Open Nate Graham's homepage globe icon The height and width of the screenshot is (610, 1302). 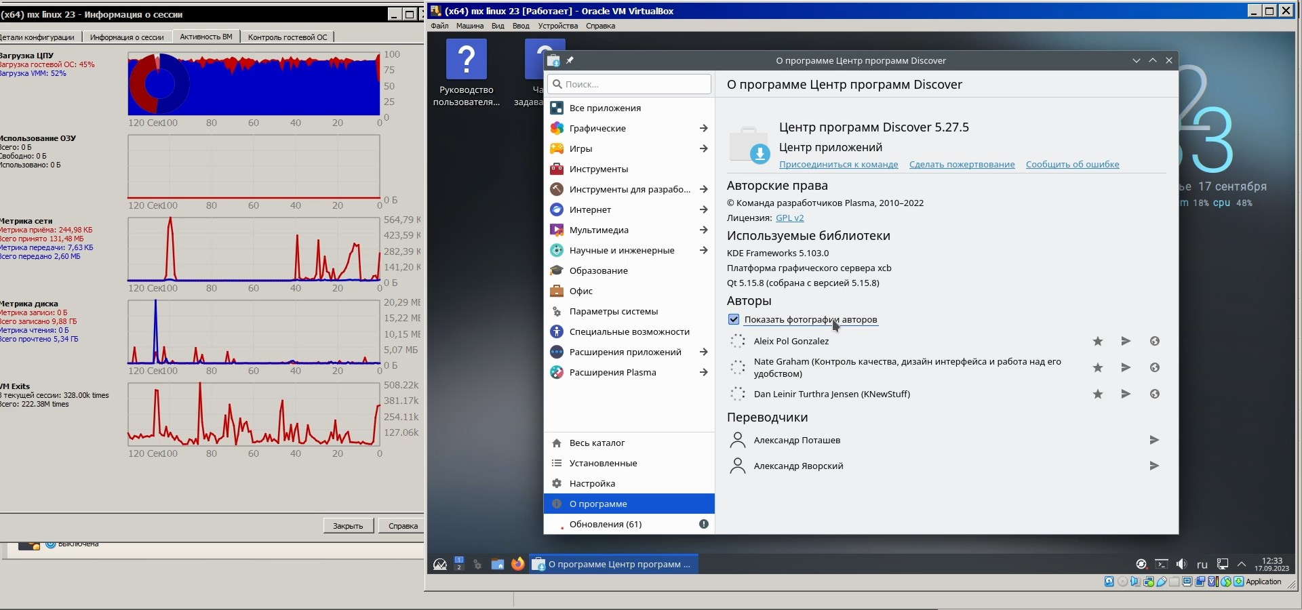pyautogui.click(x=1155, y=367)
